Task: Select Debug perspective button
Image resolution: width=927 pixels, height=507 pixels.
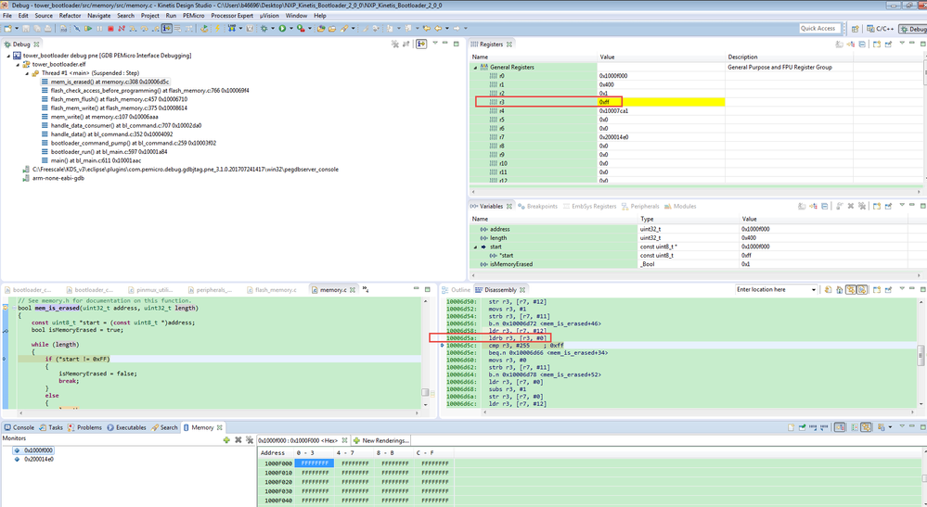Action: (x=913, y=29)
